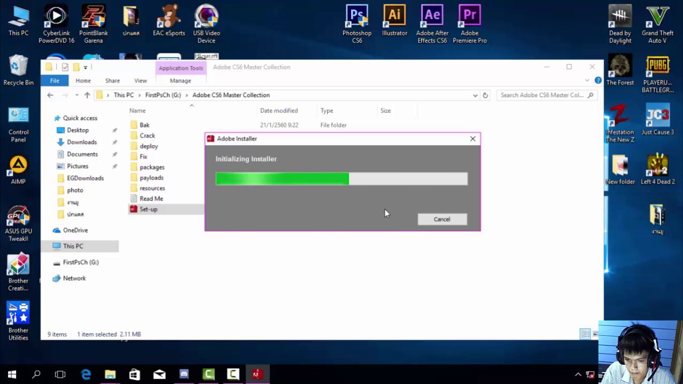Screen dimensions: 683x384
Task: Open PointBlank Garena desktop shortcut
Action: pyautogui.click(x=93, y=24)
